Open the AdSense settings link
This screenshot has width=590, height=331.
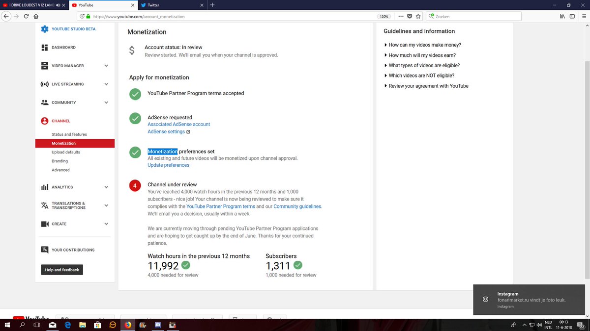pos(166,132)
